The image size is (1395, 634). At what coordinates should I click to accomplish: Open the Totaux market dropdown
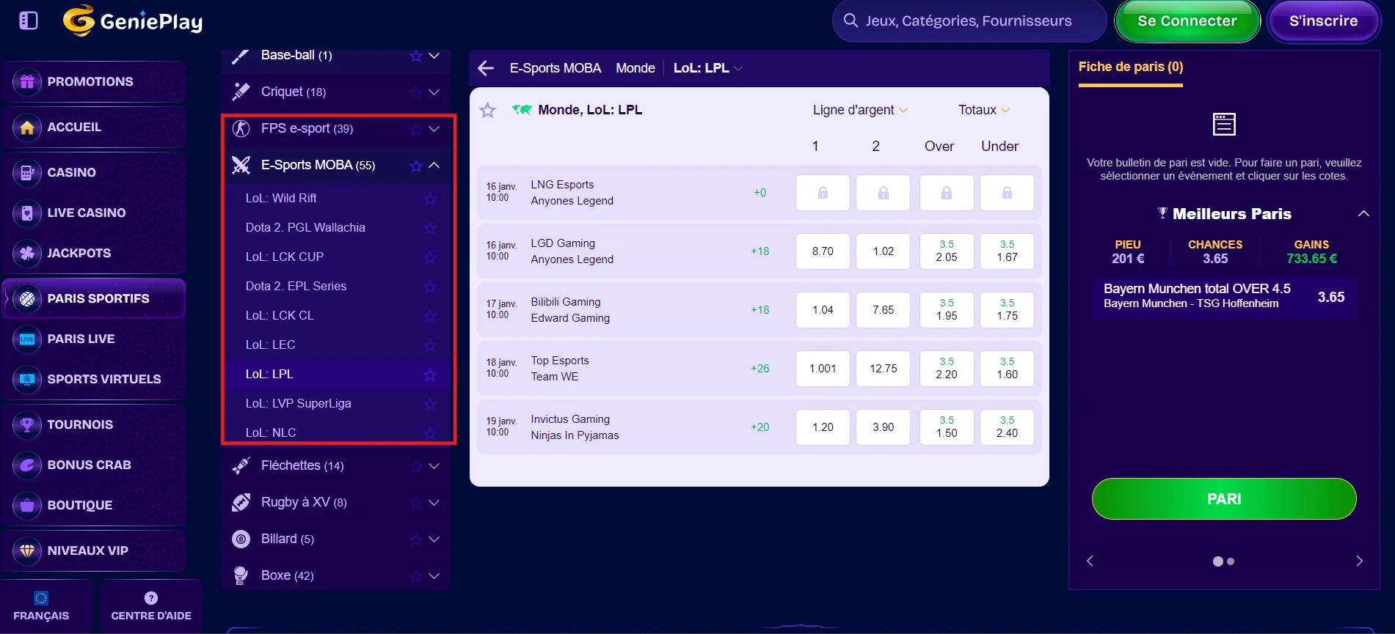point(984,110)
